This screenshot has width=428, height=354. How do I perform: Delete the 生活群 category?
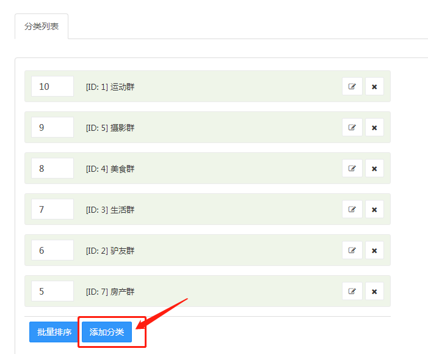pyautogui.click(x=374, y=209)
